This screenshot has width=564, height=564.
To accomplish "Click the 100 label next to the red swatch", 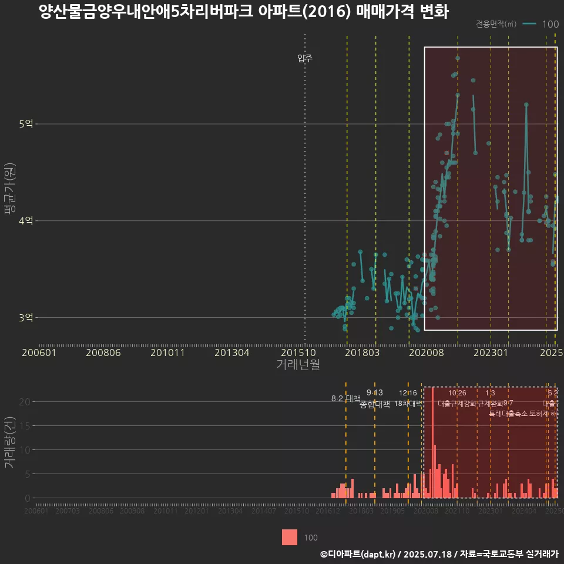I will 311,538.
